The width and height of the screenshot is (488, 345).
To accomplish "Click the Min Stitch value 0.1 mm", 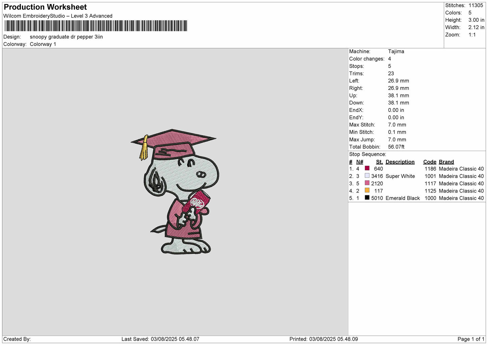I will click(397, 132).
